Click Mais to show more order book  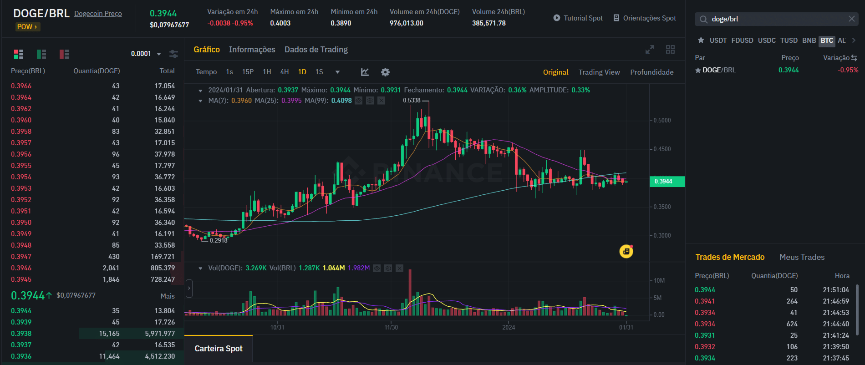(x=168, y=296)
